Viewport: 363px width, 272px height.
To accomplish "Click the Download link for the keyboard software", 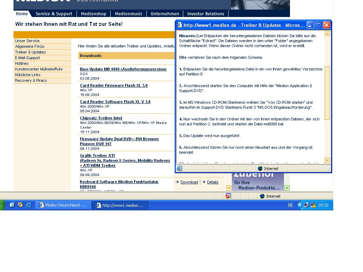I will pyautogui.click(x=189, y=182).
